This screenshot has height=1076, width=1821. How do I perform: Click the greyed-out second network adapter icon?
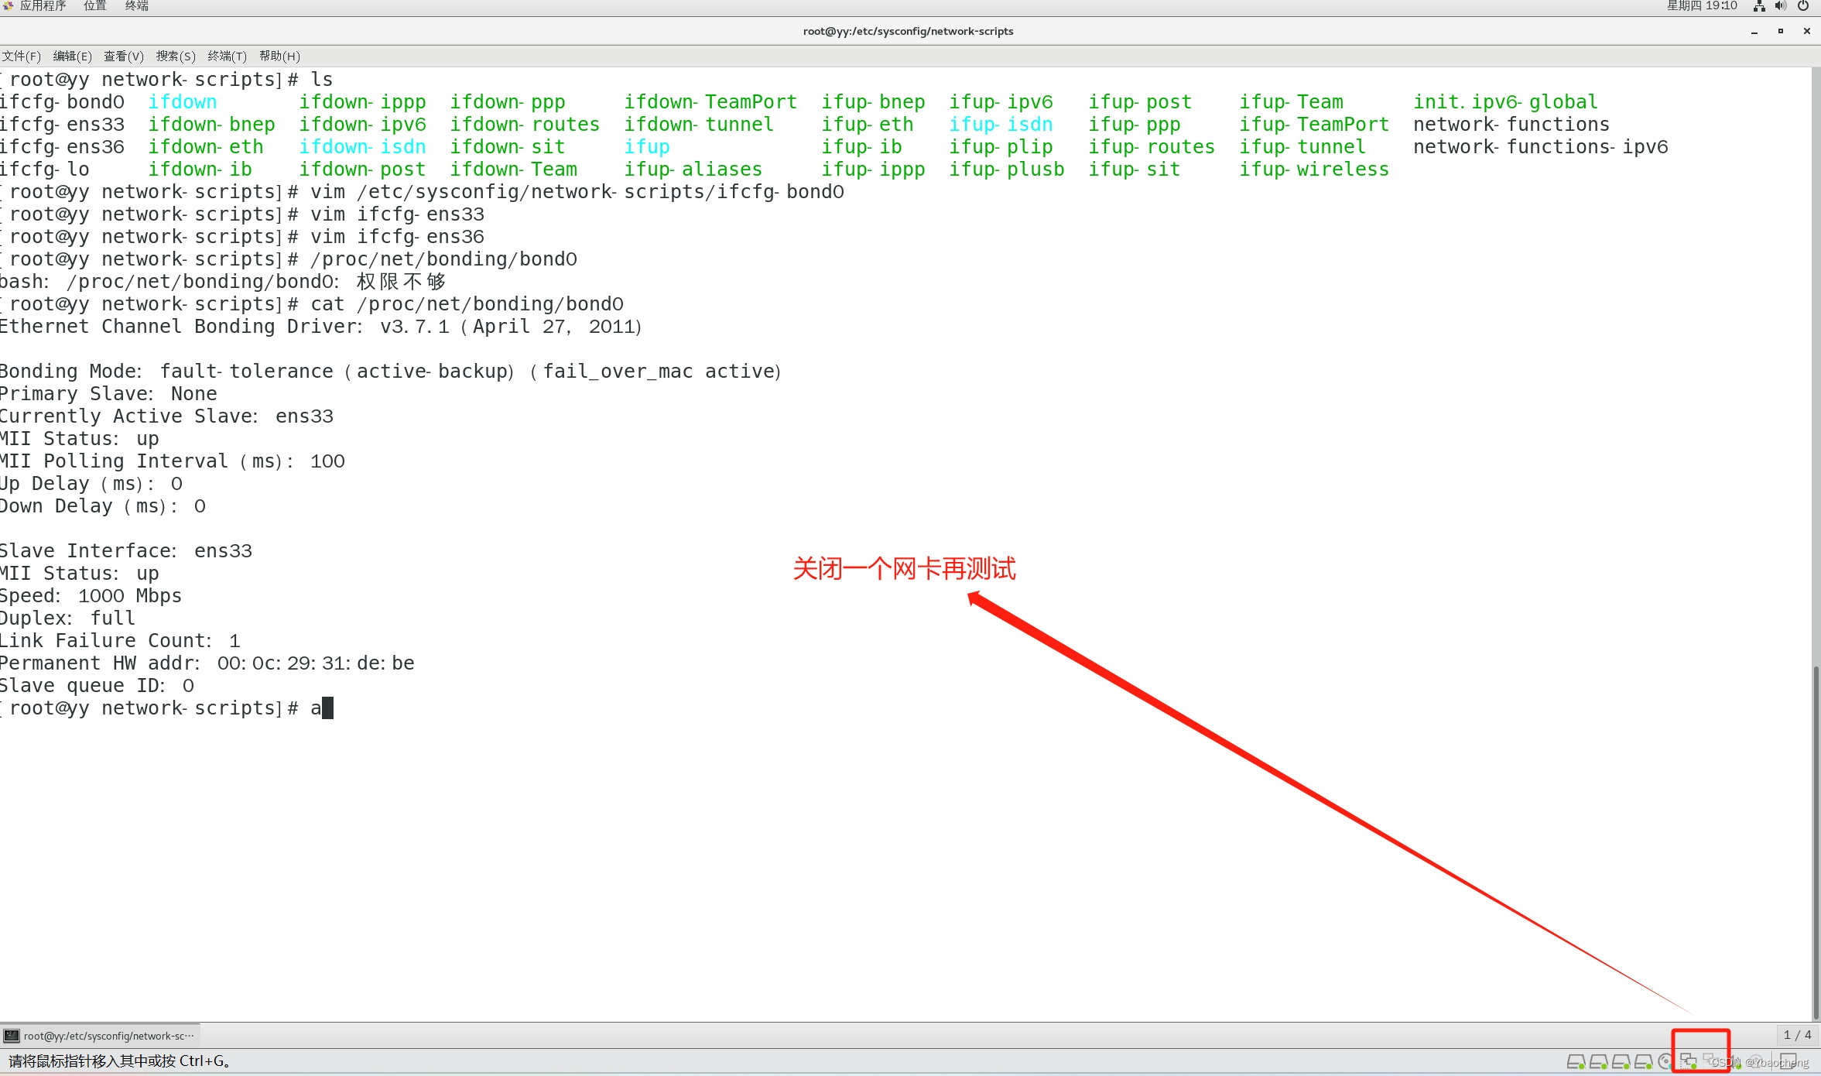pos(1710,1059)
